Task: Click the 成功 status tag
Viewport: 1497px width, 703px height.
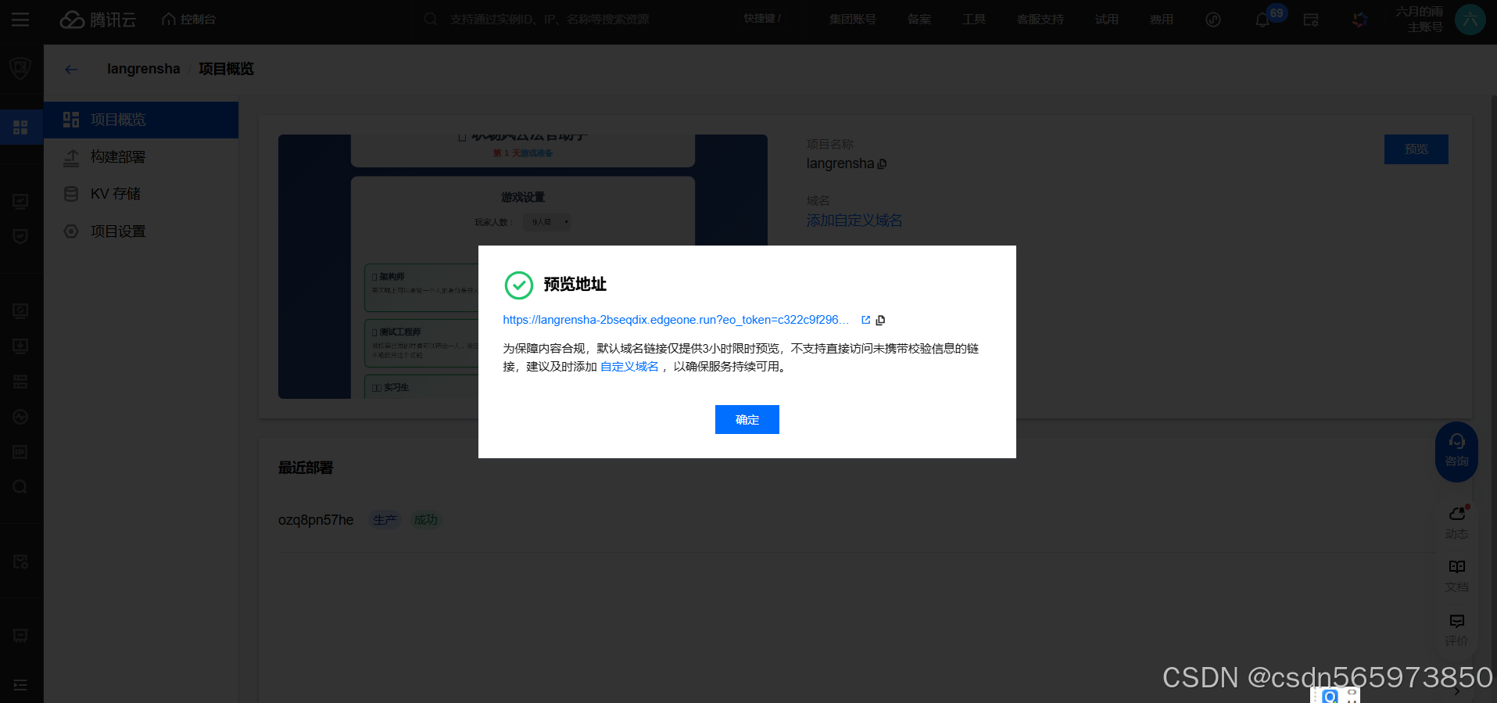Action: (x=425, y=520)
